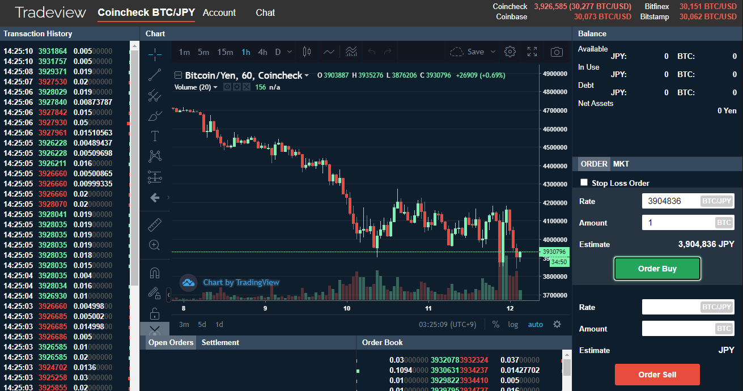This screenshot has width=743, height=391.
Task: Click the sell Rate input field
Action: point(688,307)
